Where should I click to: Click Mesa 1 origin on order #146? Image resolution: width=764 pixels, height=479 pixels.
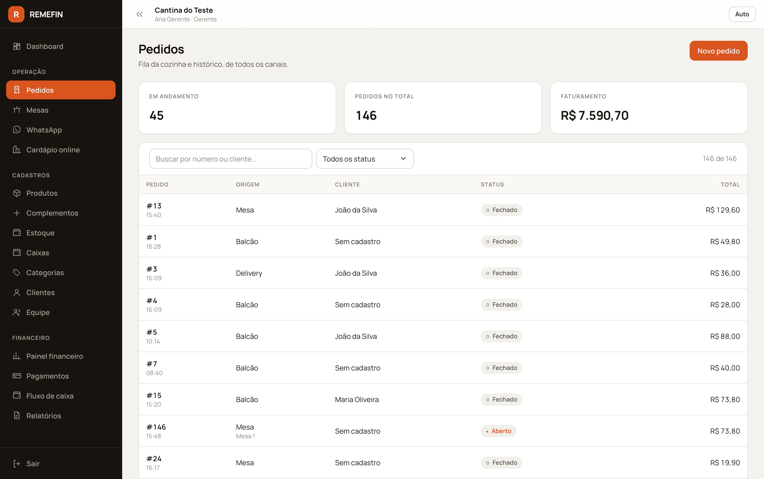[245, 436]
